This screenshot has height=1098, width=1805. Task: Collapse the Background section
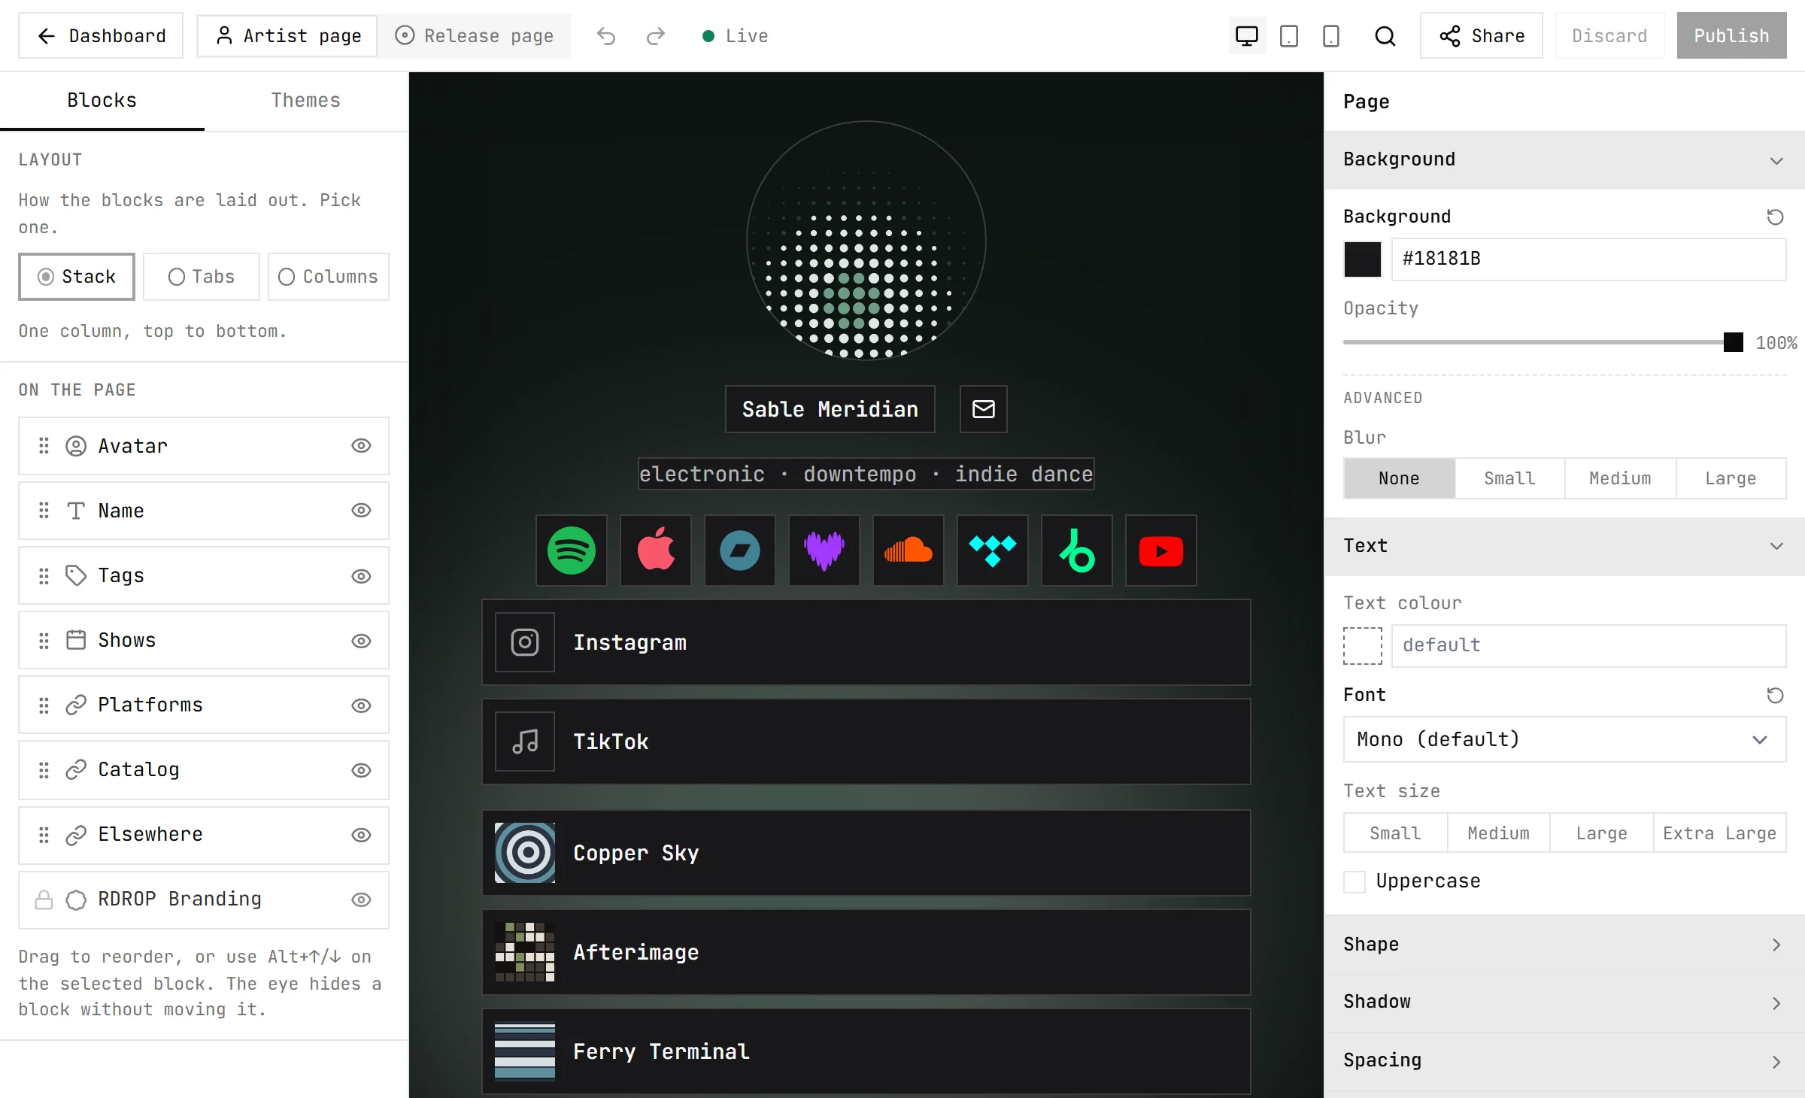click(x=1564, y=159)
